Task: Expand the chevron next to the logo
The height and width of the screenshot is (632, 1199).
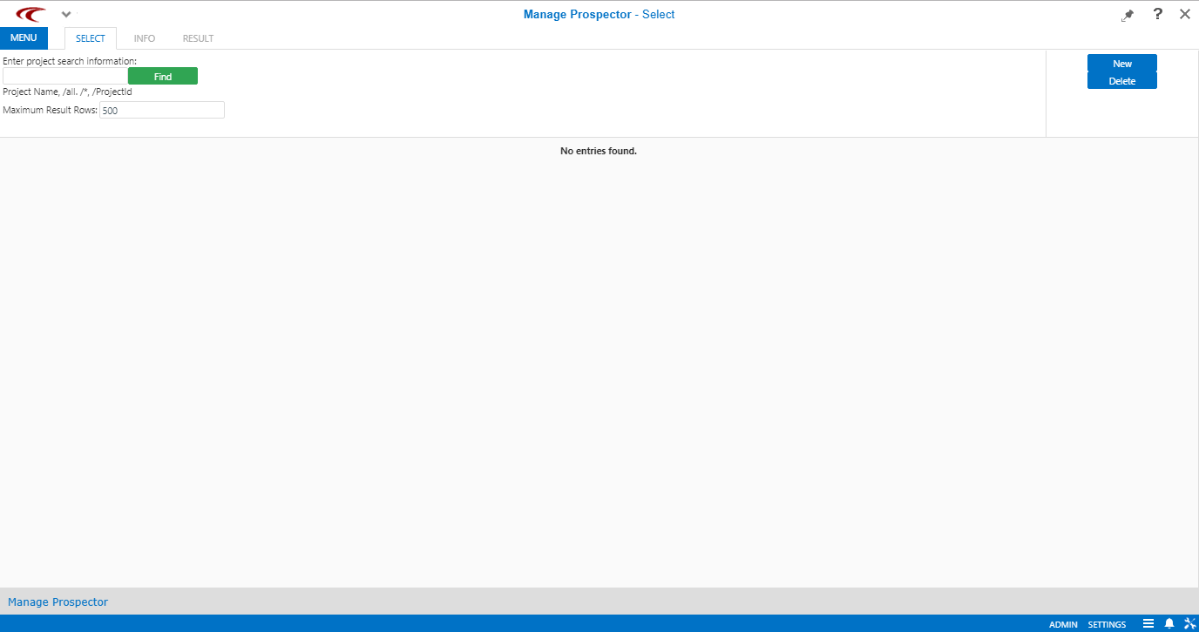Action: click(65, 14)
